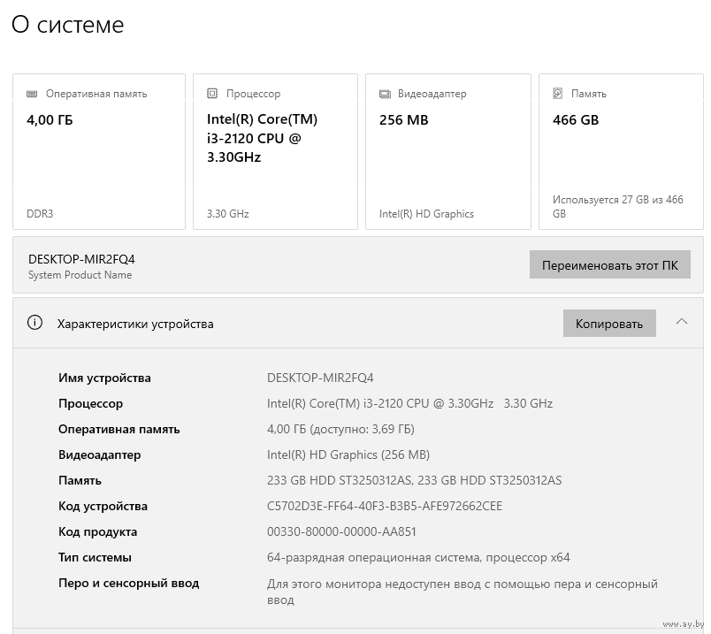Click the Характеристики устройства section title
This screenshot has height=634, width=711.
(x=135, y=325)
